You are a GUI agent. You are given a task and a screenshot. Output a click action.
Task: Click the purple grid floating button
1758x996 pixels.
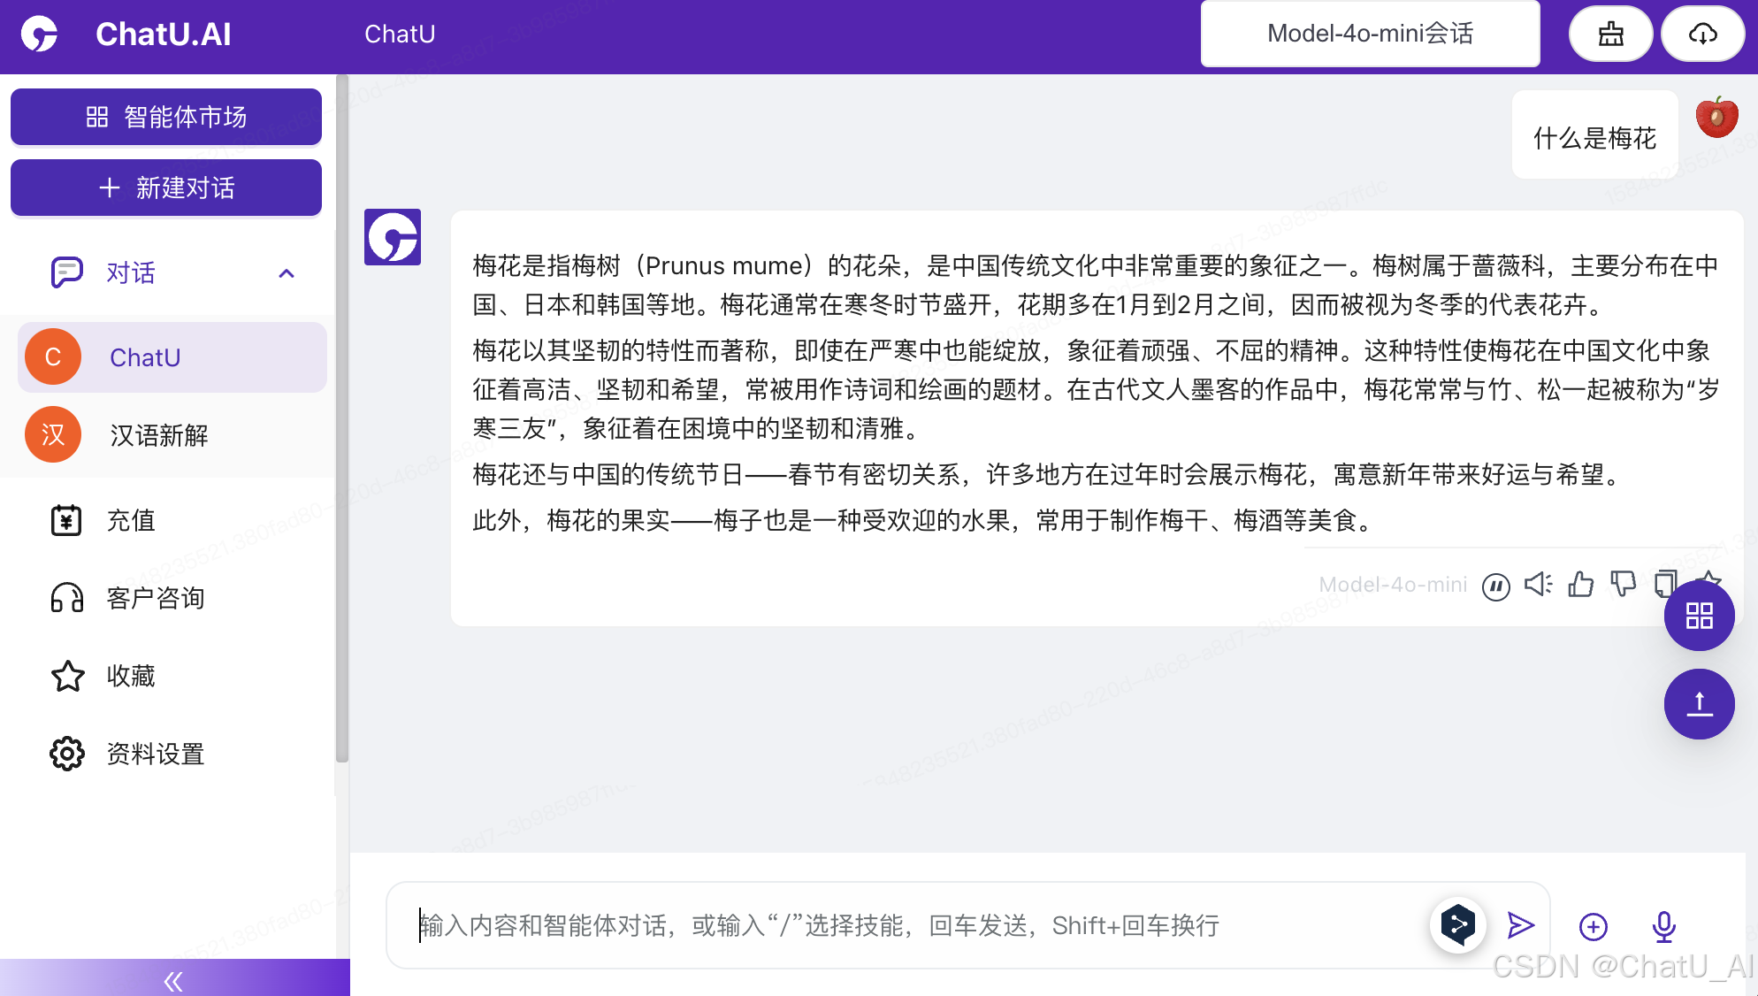[x=1699, y=616]
